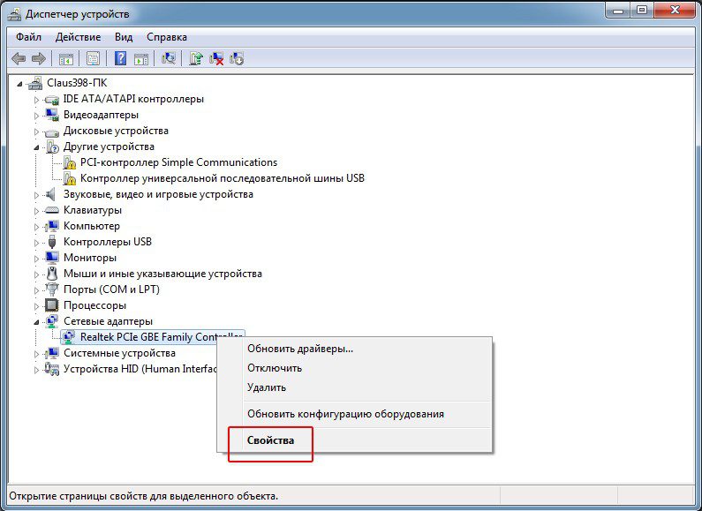Click the Back arrow in the toolbar

[x=19, y=58]
